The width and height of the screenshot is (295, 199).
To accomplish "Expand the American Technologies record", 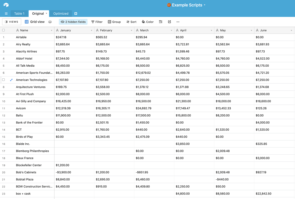I will tap(11, 80).
